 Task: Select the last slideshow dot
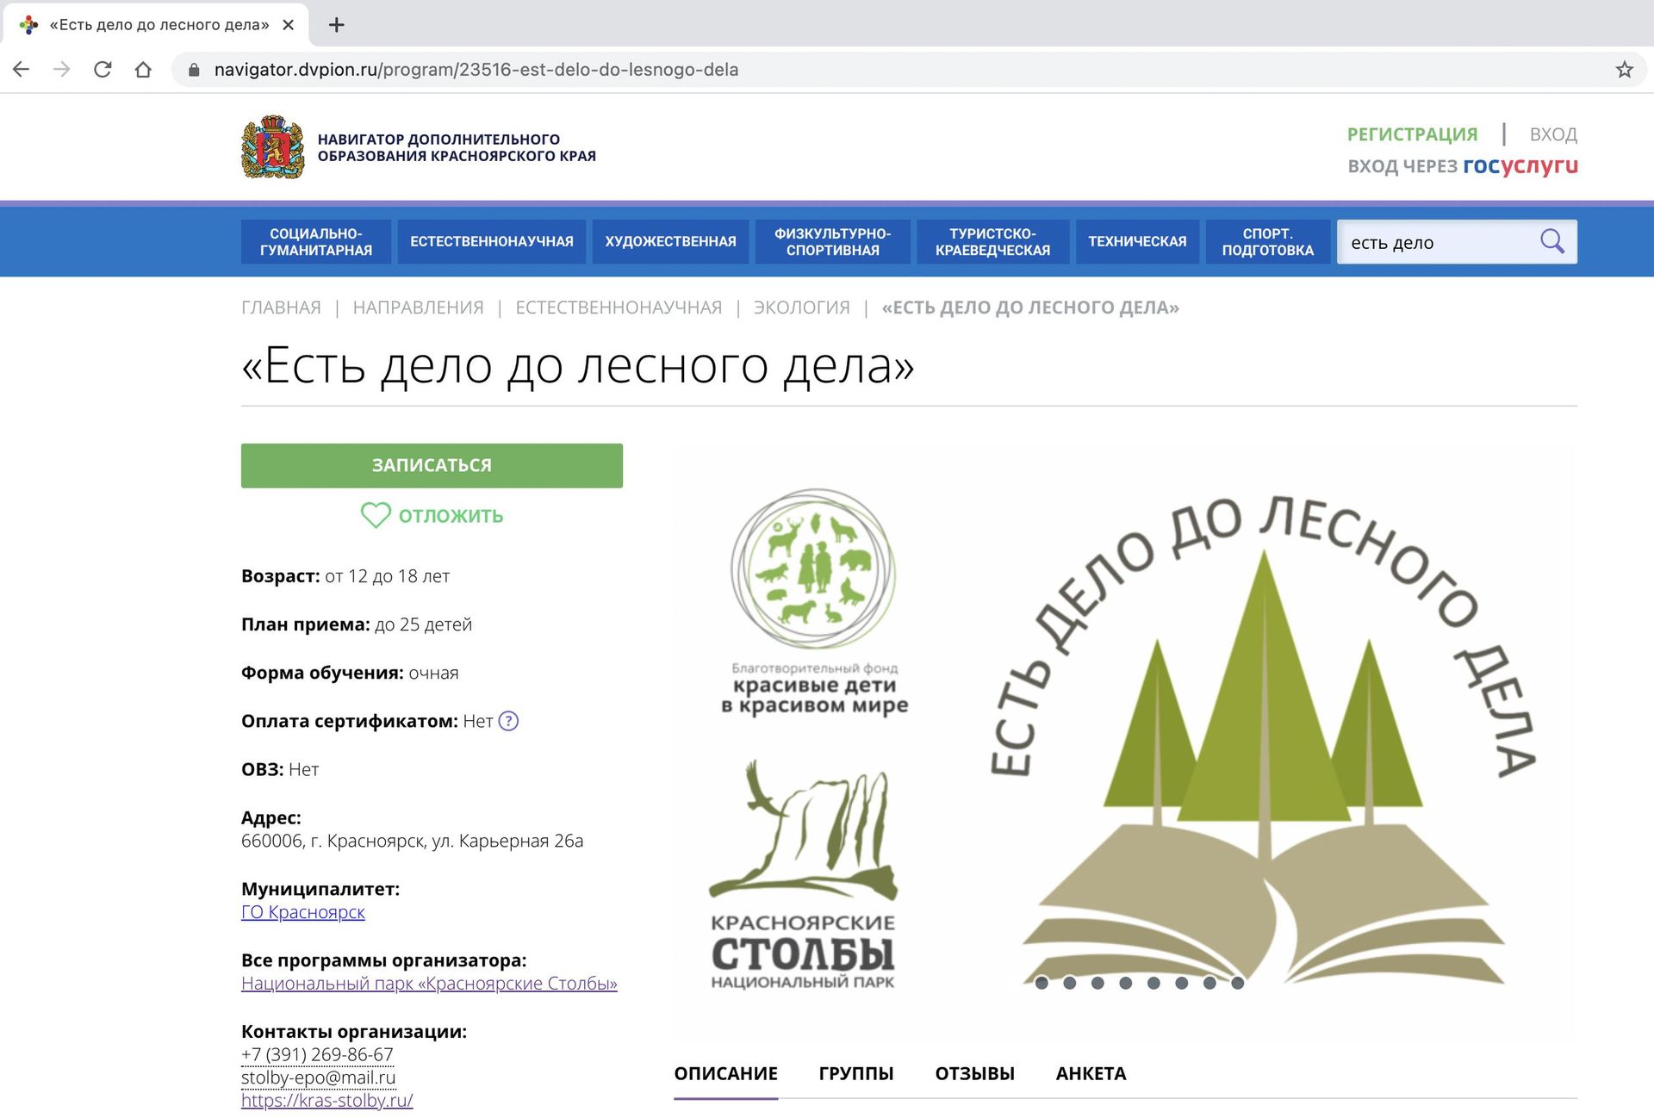tap(1237, 983)
